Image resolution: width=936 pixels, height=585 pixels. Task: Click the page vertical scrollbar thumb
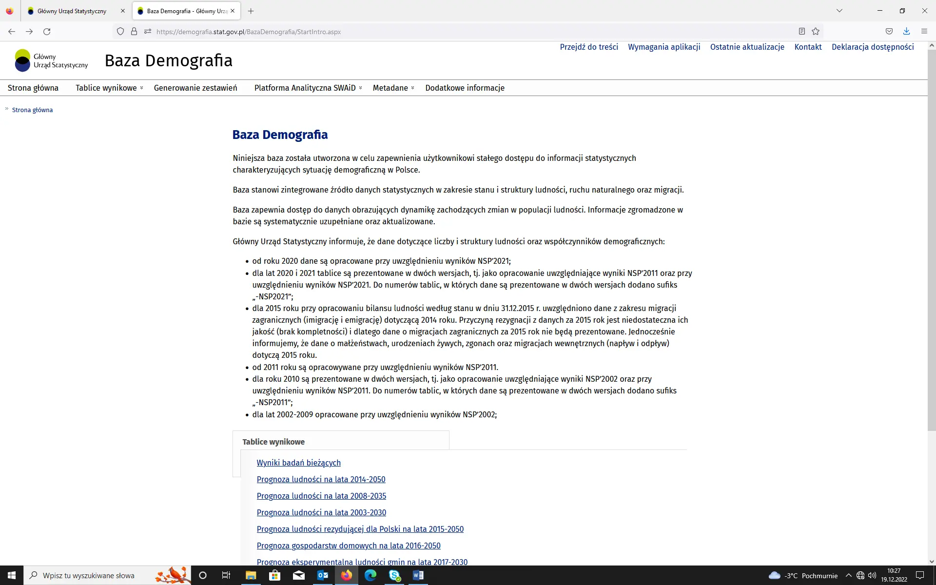pos(932,240)
